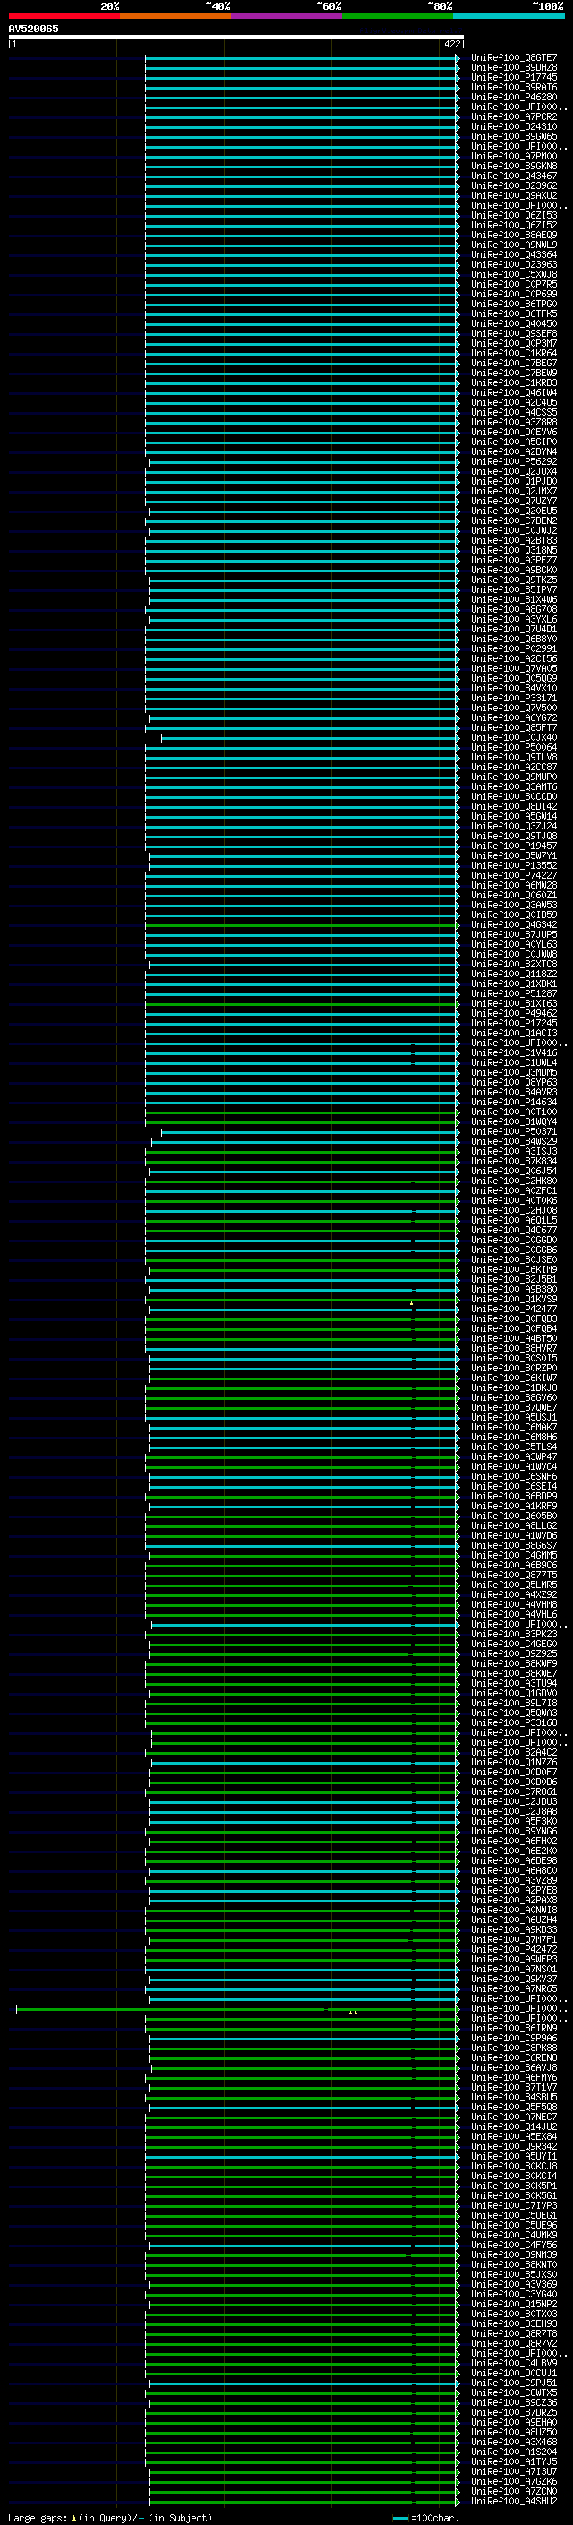The image size is (573, 2525).
Task: Select the UniRef100_C9PJ51 hit label
Action: click(514, 2383)
